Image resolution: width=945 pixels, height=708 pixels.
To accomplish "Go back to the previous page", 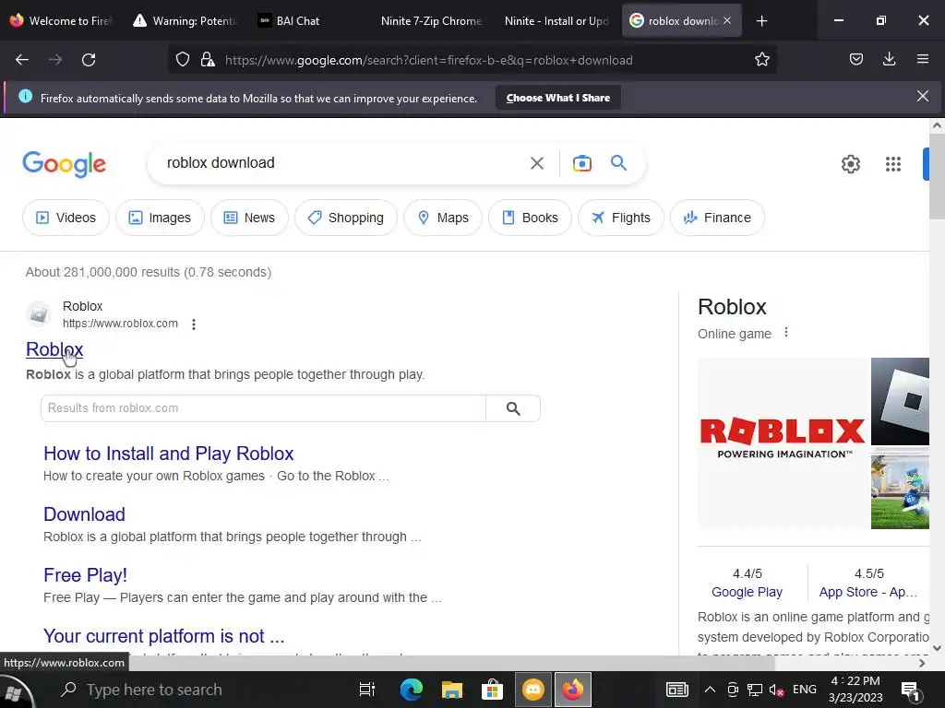I will pyautogui.click(x=22, y=60).
